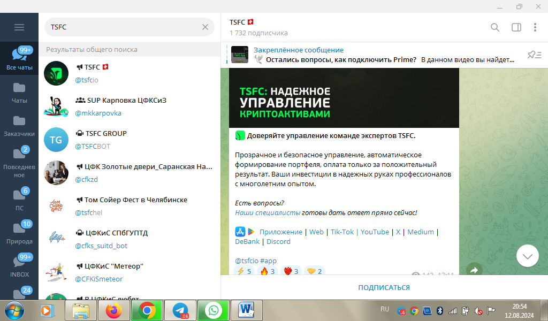
Task: Switch to Chrome in the taskbar
Action: (147, 310)
